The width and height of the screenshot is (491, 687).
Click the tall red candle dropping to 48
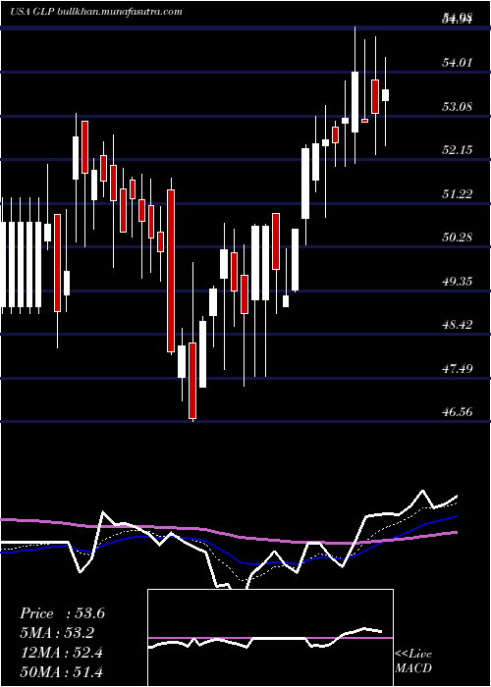(x=171, y=271)
